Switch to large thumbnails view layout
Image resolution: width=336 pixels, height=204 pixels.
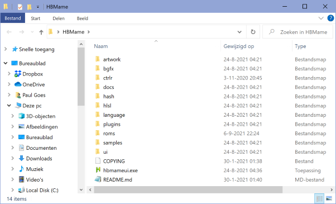click(x=329, y=198)
